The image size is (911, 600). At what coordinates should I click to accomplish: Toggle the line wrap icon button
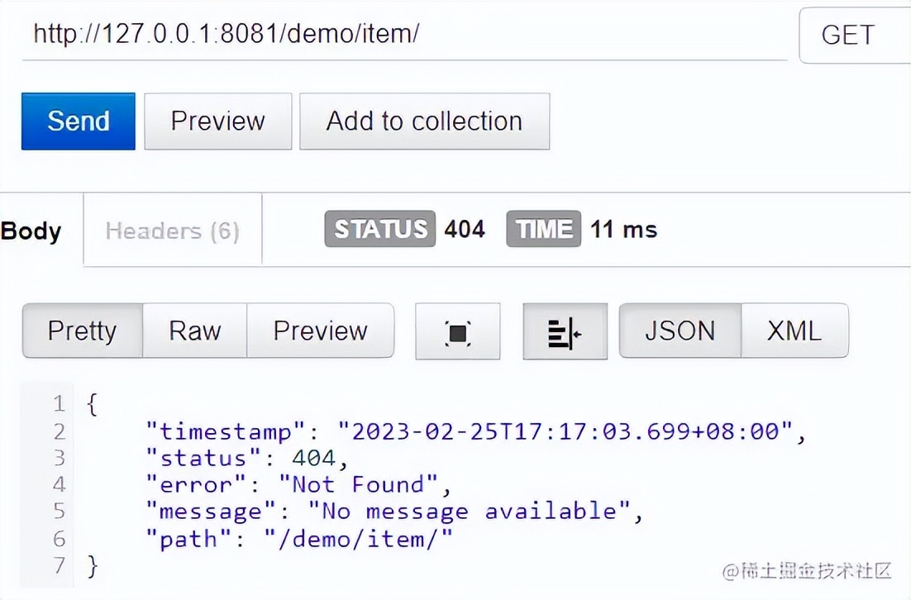coord(565,331)
